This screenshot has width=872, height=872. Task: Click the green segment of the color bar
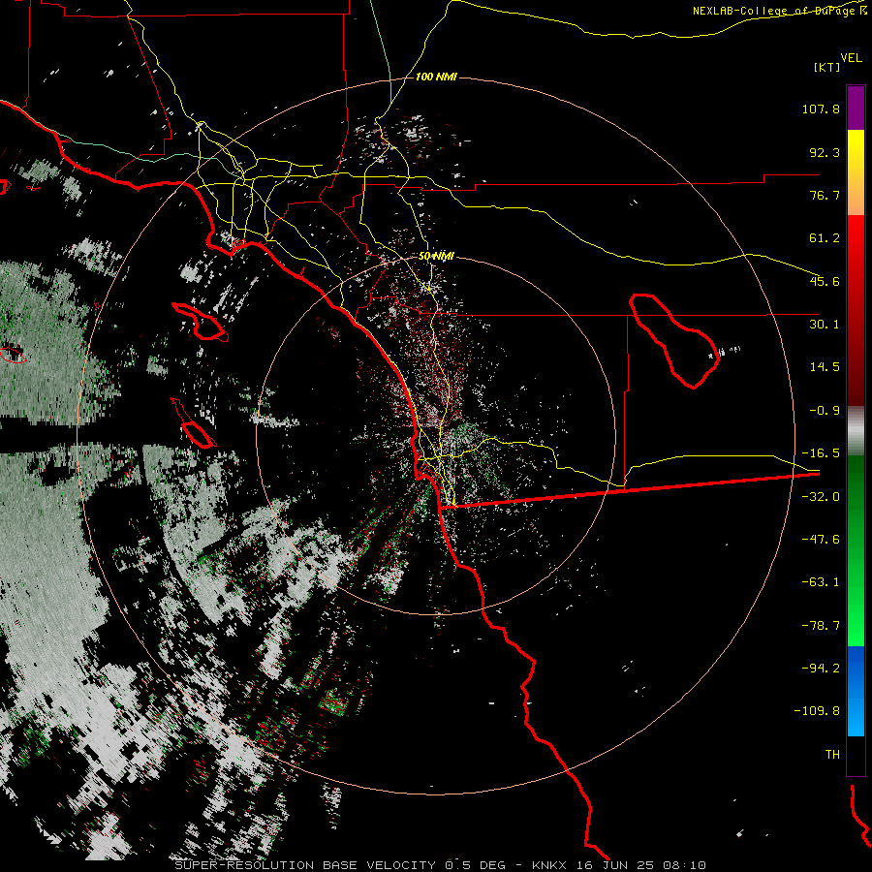pos(856,550)
